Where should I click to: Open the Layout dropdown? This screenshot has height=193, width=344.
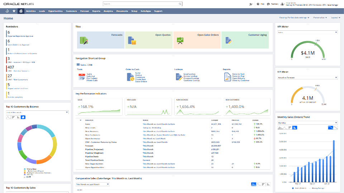point(336,18)
